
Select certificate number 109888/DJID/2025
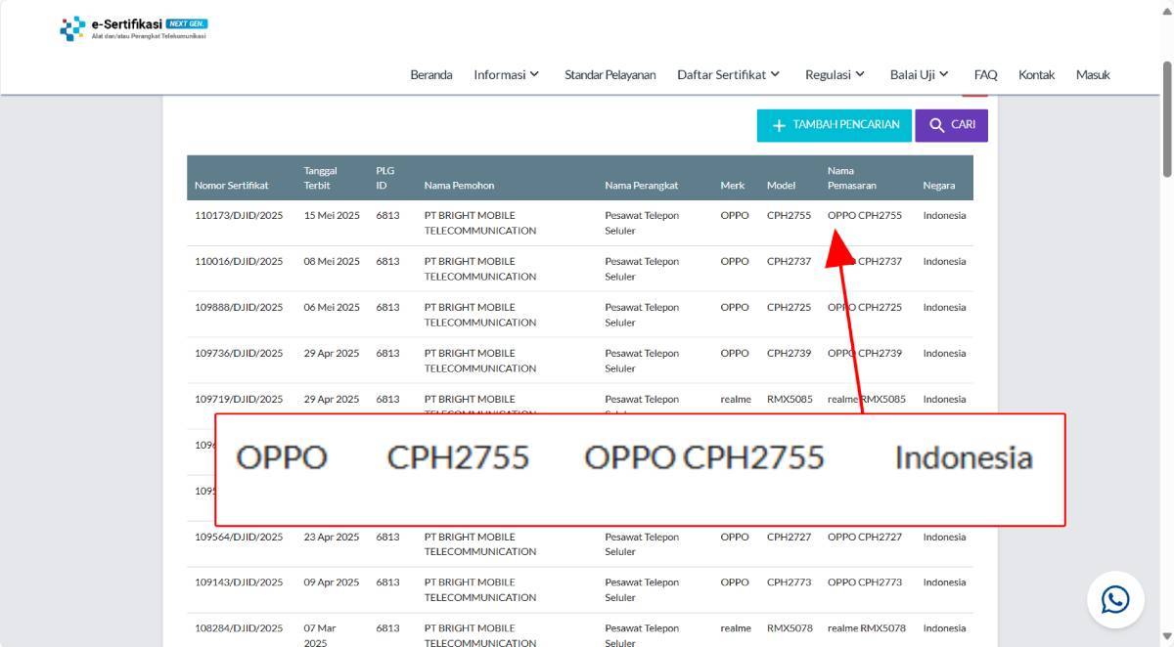click(x=239, y=307)
